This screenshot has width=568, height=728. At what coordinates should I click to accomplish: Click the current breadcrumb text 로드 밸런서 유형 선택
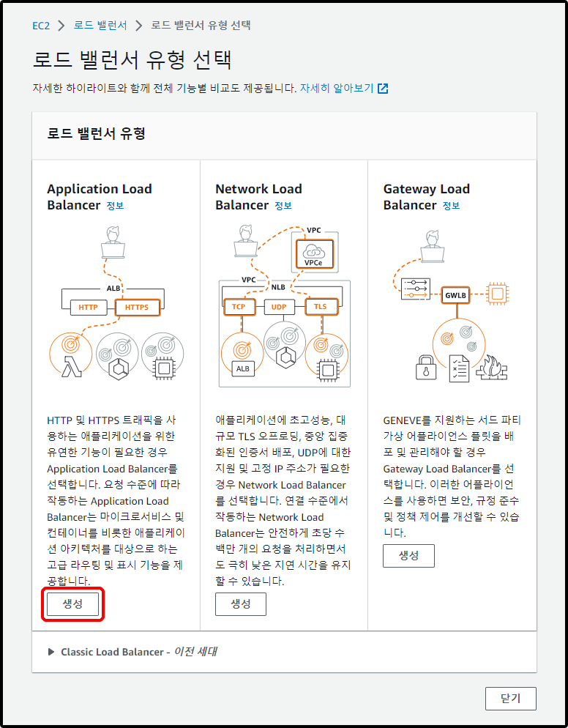point(201,25)
